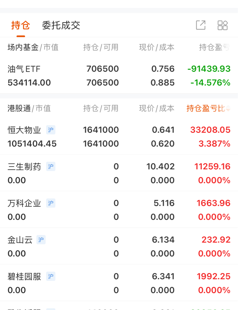Click 持仓/可用 header in 场内基金 section
The height and width of the screenshot is (310, 238).
click(x=101, y=48)
